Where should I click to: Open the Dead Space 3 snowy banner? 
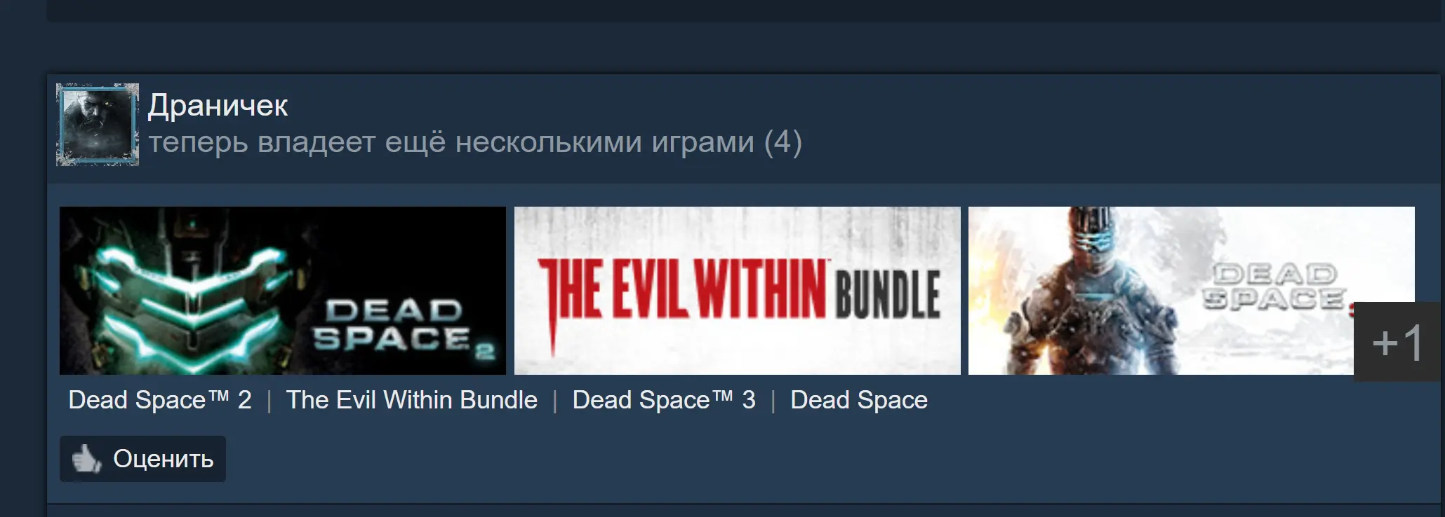[x=1161, y=291]
